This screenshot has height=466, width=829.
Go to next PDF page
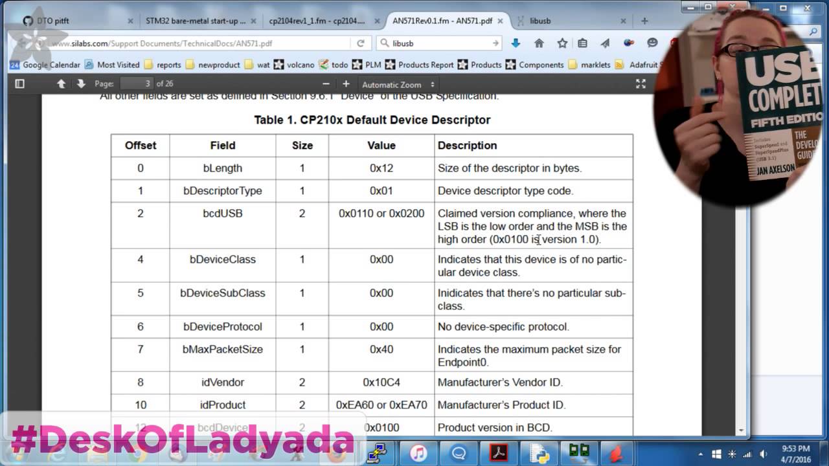(x=81, y=83)
